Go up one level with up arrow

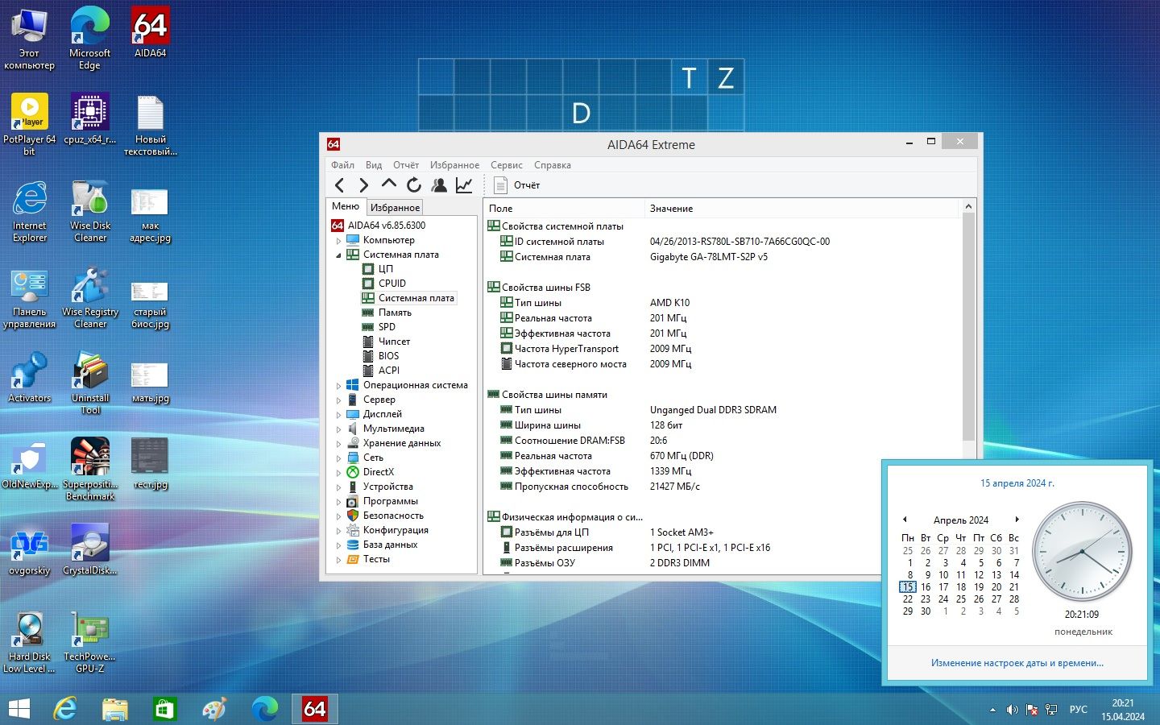tap(389, 184)
